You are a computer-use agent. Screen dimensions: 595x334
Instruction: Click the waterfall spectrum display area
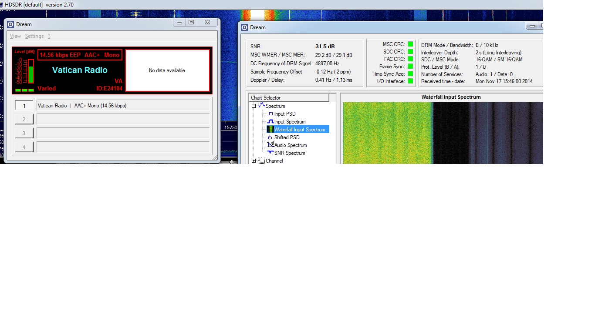(x=443, y=133)
